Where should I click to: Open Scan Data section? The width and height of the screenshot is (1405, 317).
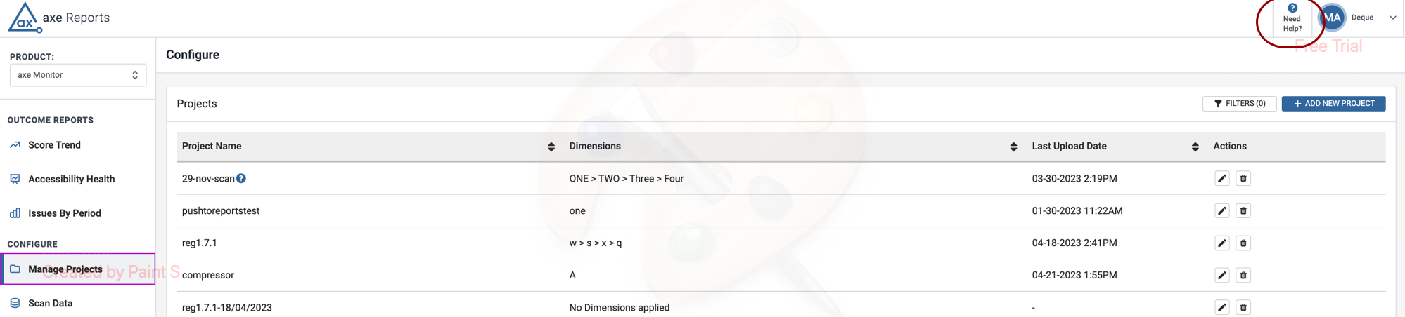click(x=50, y=303)
